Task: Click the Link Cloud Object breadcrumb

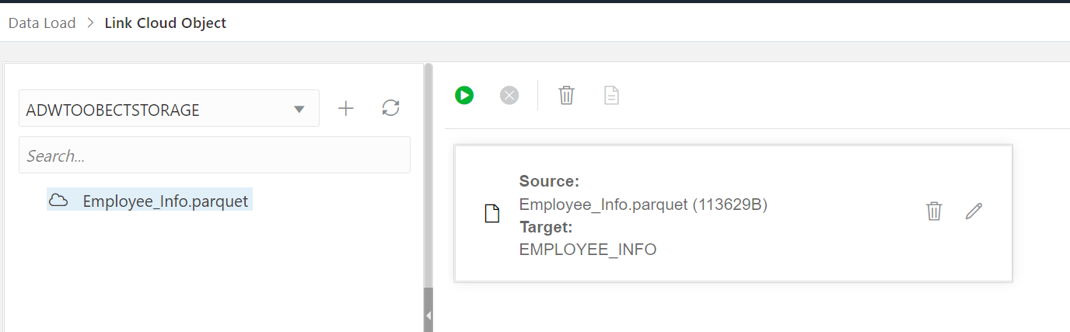Action: pyautogui.click(x=166, y=23)
